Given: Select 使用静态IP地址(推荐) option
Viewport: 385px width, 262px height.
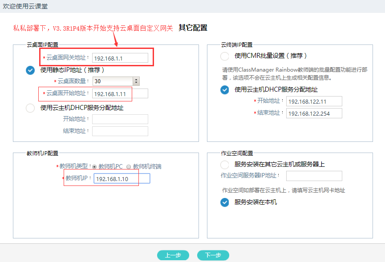Looking at the screenshot, I should [30, 70].
